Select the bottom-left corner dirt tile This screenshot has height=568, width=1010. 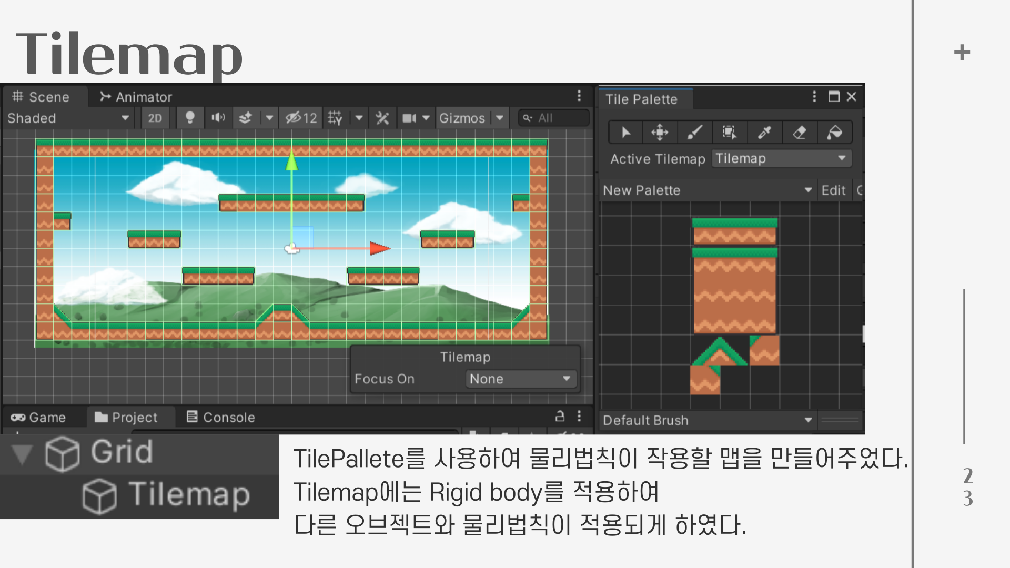pos(705,380)
